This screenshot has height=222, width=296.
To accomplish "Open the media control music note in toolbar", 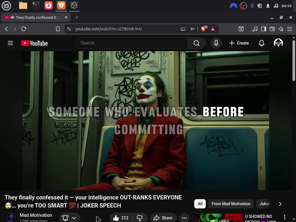I will 255,29.
